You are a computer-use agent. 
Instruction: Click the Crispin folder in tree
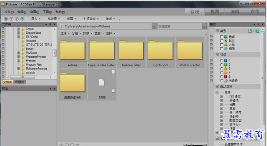(x=30, y=29)
